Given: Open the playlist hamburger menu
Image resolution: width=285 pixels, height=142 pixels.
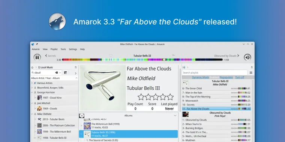Looking at the screenshot, I should click(251, 72).
